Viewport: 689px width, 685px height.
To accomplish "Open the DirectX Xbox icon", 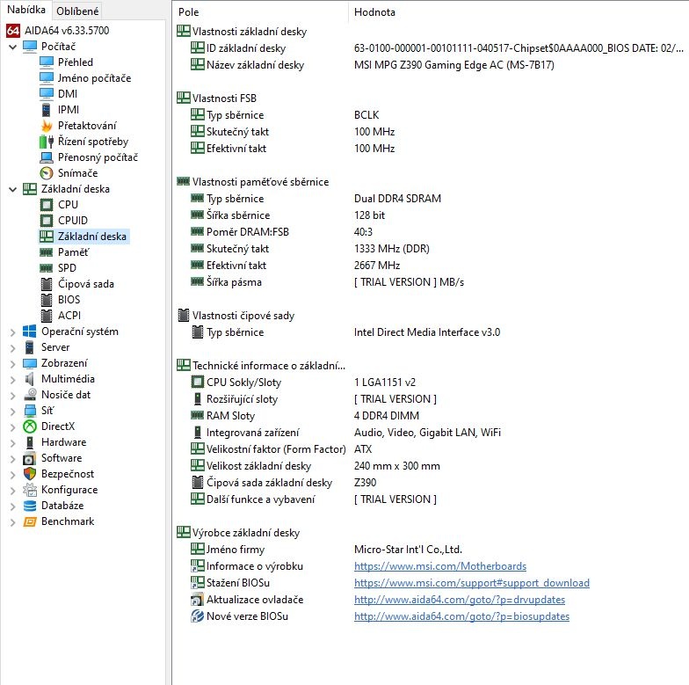I will (x=30, y=426).
